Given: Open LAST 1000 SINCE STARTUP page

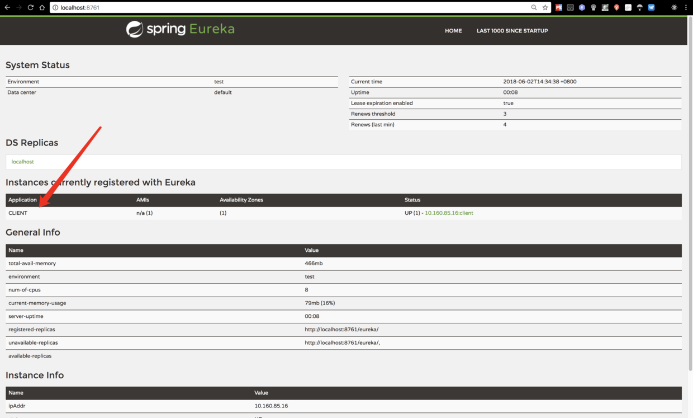Looking at the screenshot, I should point(512,31).
